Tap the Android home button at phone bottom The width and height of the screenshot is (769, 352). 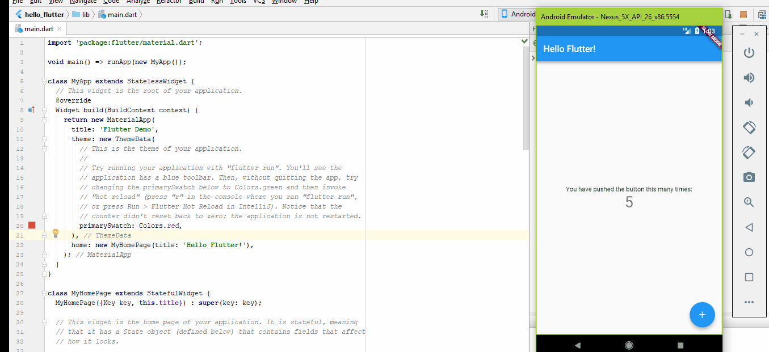click(629, 345)
